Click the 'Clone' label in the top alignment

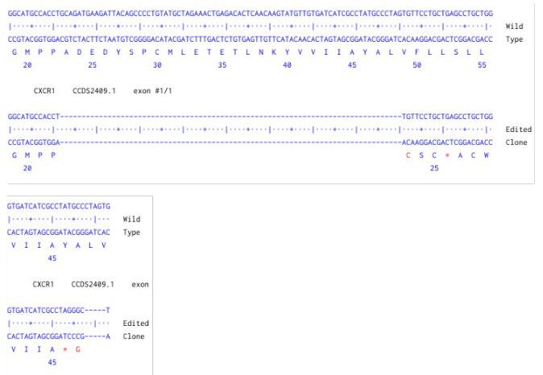click(516, 142)
